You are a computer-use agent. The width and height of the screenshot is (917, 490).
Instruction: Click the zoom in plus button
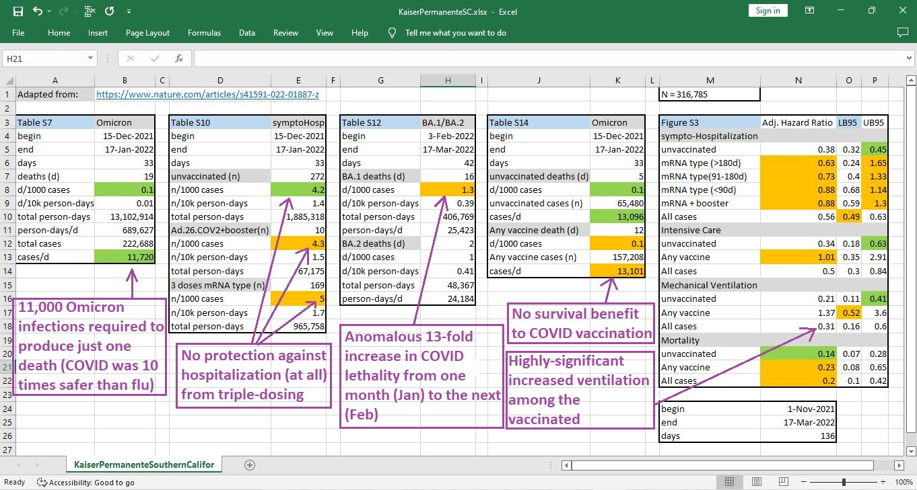pos(883,482)
